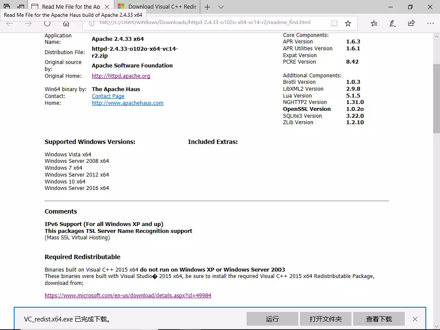Select the 'OpenSSL Version' label
440x330 pixels.
click(x=307, y=109)
